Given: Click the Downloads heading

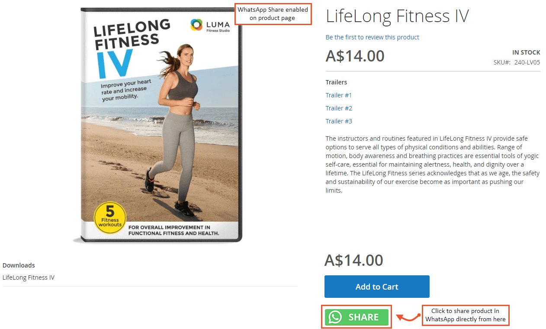Looking at the screenshot, I should tap(19, 265).
